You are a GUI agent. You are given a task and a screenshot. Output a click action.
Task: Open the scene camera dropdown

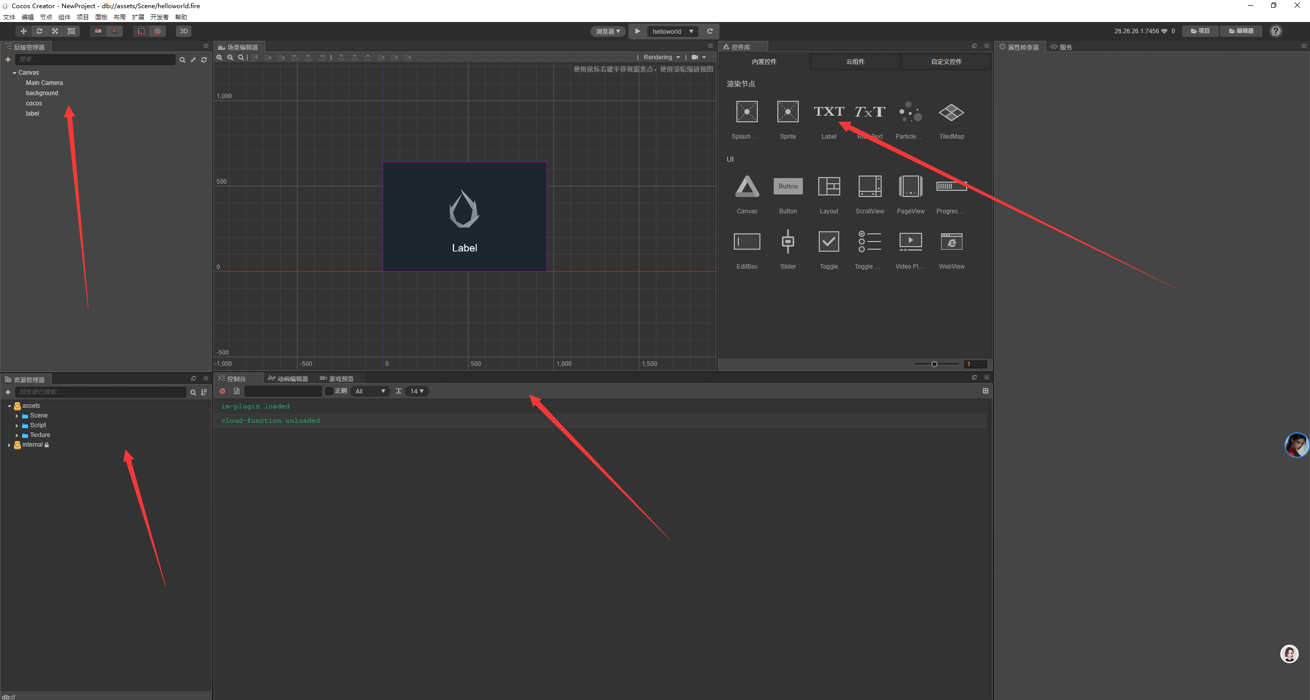698,57
